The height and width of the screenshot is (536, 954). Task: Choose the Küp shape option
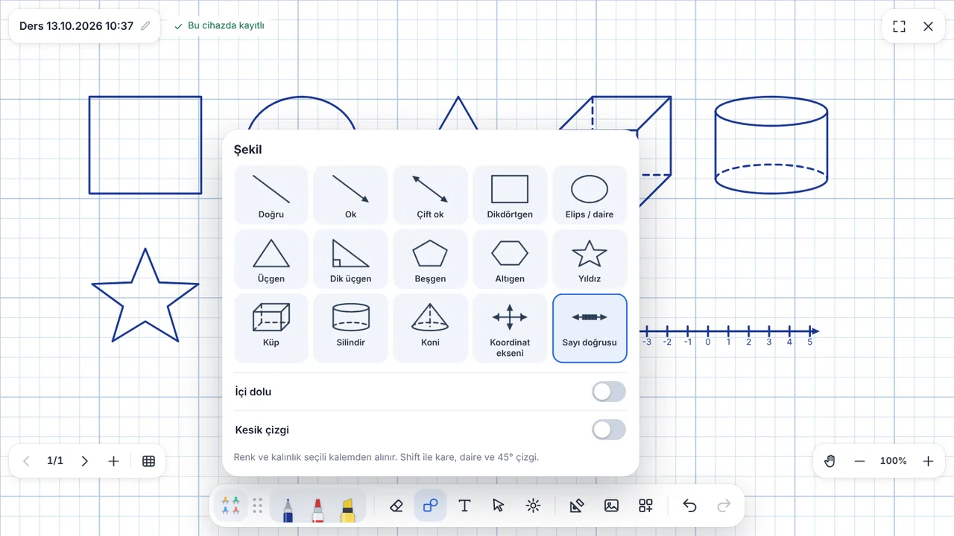click(x=271, y=328)
